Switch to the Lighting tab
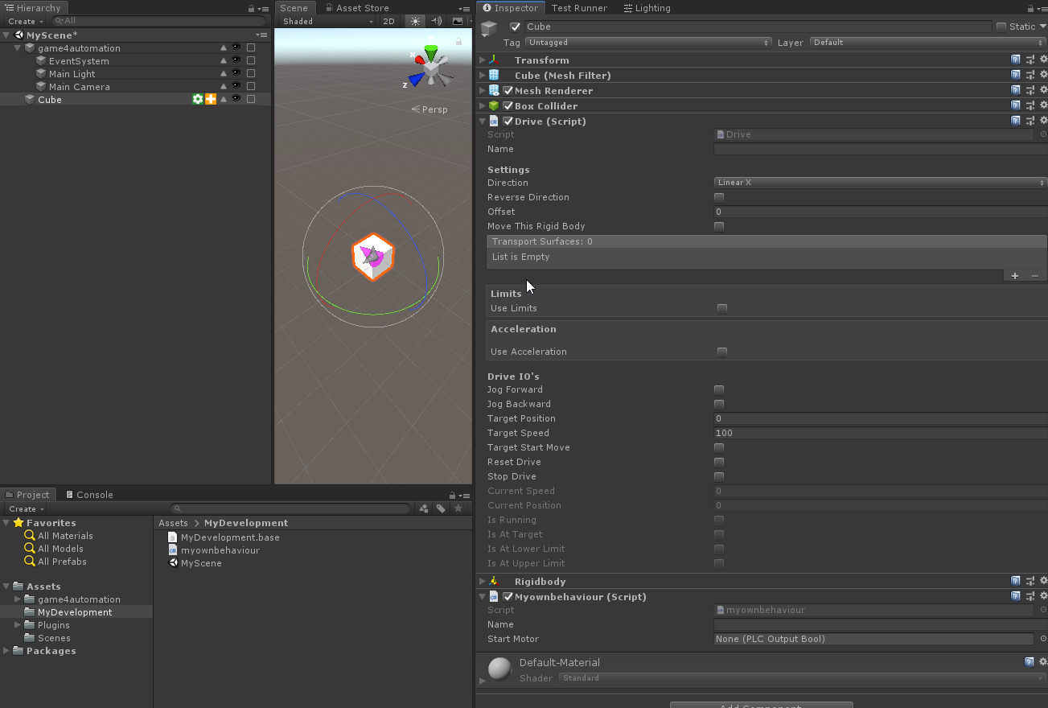Image resolution: width=1048 pixels, height=708 pixels. pyautogui.click(x=647, y=8)
